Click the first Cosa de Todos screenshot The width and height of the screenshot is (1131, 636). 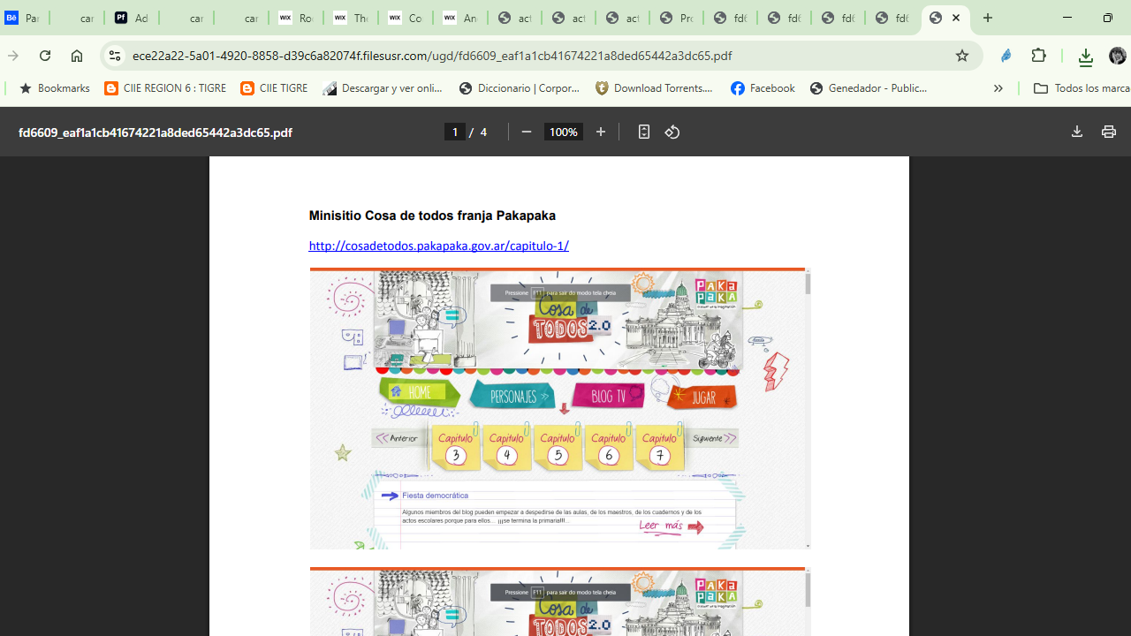(x=559, y=408)
